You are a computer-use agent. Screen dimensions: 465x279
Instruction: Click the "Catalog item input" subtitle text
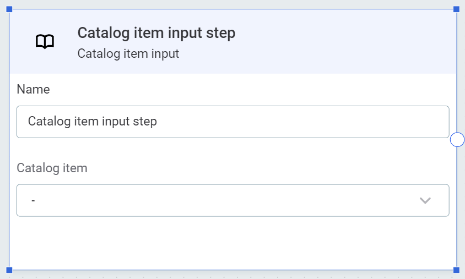tap(128, 54)
